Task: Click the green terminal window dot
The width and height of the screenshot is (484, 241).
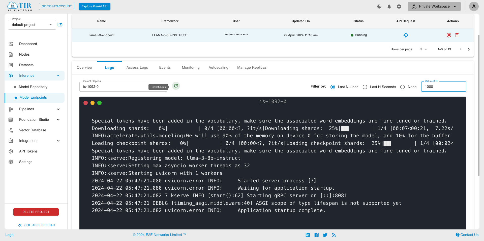Action: [x=99, y=103]
